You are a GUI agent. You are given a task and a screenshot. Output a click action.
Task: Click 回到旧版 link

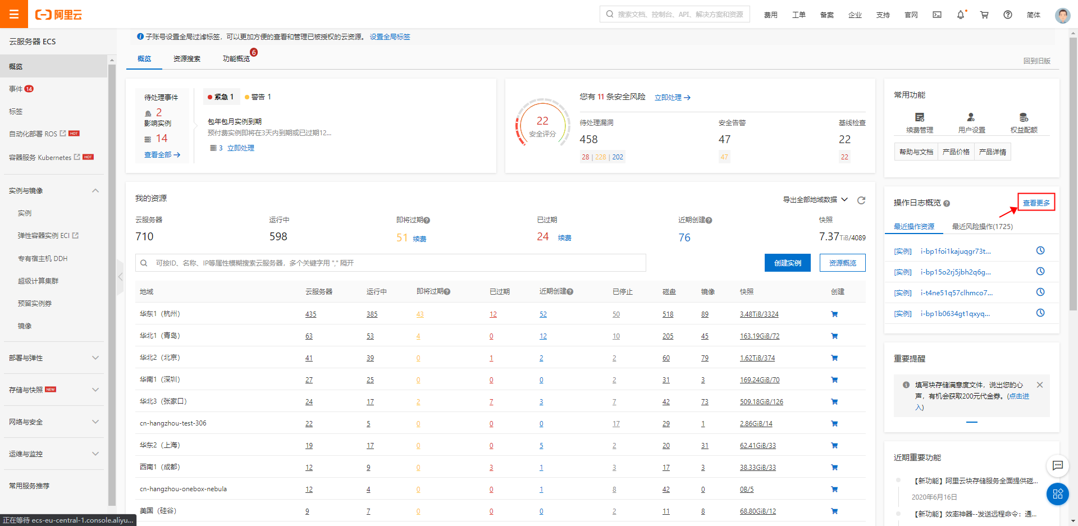click(x=1036, y=61)
